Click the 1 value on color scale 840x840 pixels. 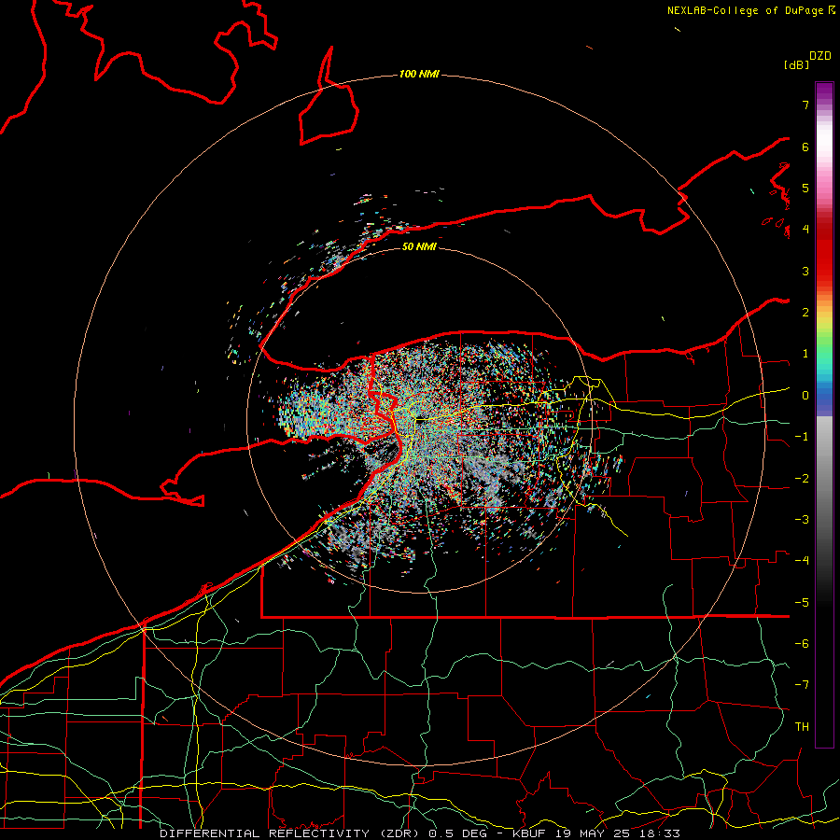805,354
